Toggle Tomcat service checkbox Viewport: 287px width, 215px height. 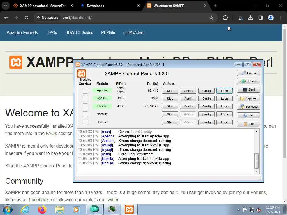click(85, 122)
